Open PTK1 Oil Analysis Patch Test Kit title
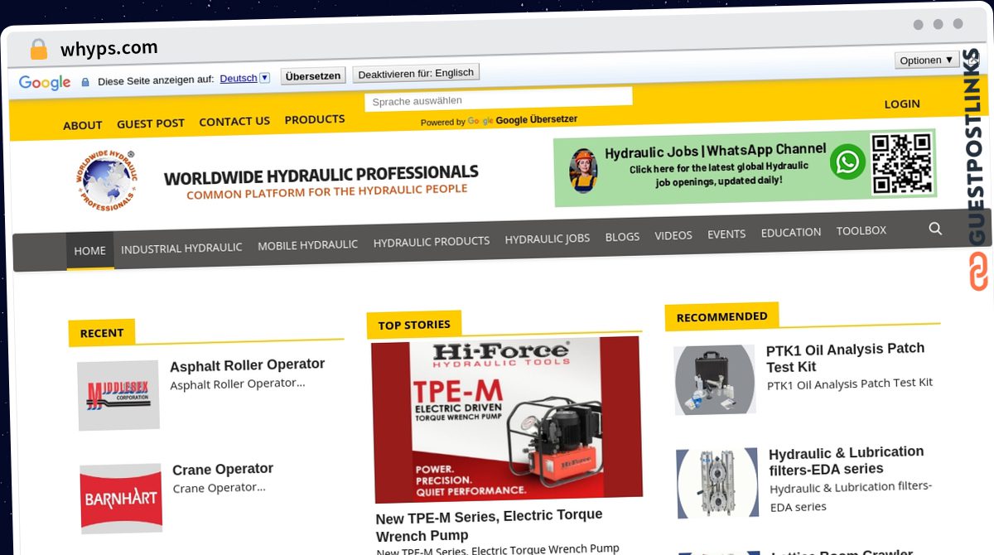This screenshot has width=994, height=555. (845, 357)
